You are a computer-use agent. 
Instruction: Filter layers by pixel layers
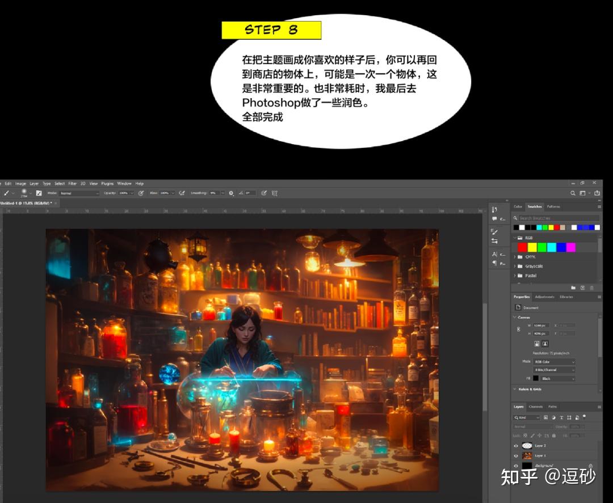pyautogui.click(x=546, y=417)
